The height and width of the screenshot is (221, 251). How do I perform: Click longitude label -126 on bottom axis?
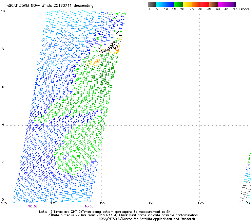[150, 203]
